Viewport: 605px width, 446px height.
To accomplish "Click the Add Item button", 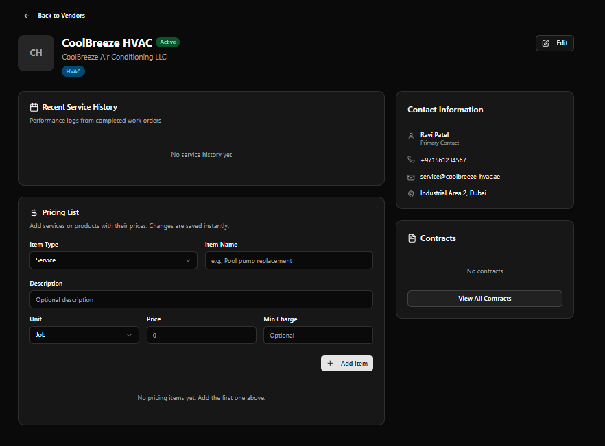I will (347, 363).
